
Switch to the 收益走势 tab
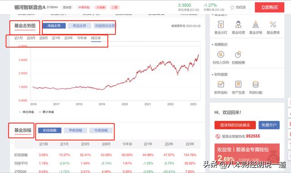coord(80,26)
